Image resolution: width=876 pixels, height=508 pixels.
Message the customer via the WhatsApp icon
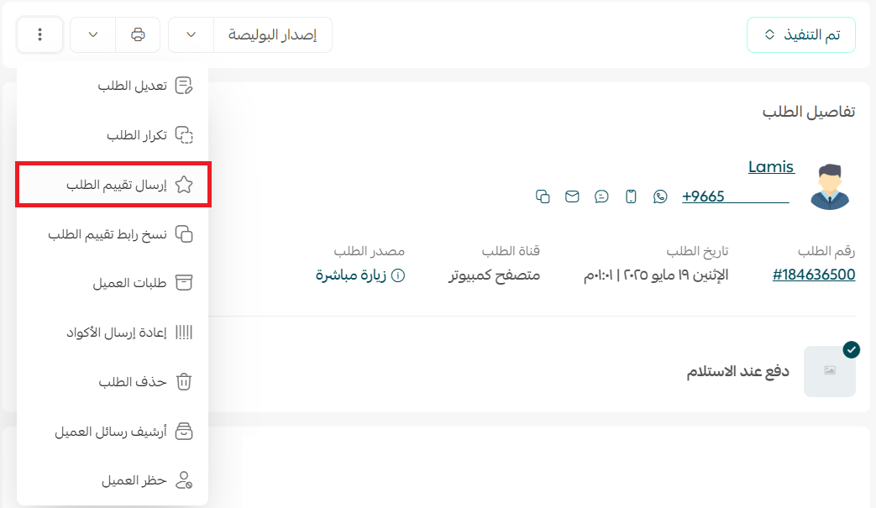coord(660,196)
